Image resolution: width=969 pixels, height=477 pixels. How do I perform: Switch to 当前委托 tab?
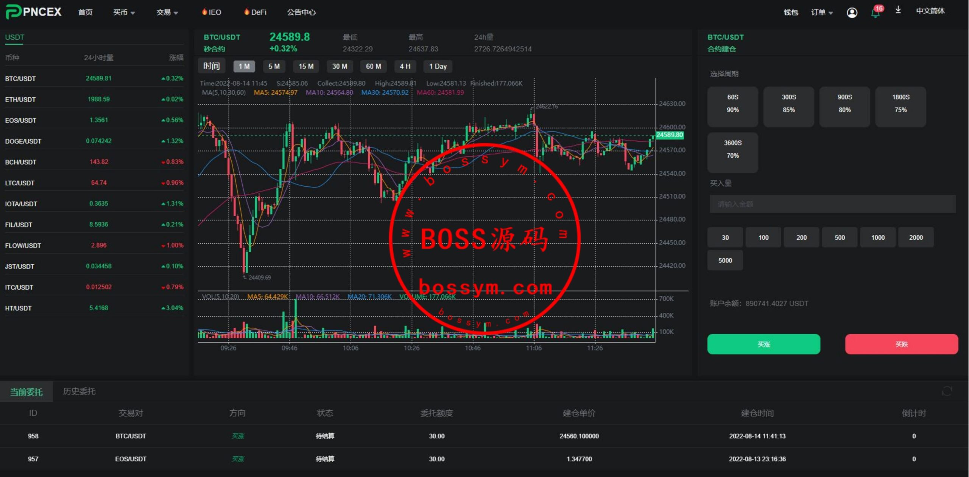point(26,391)
